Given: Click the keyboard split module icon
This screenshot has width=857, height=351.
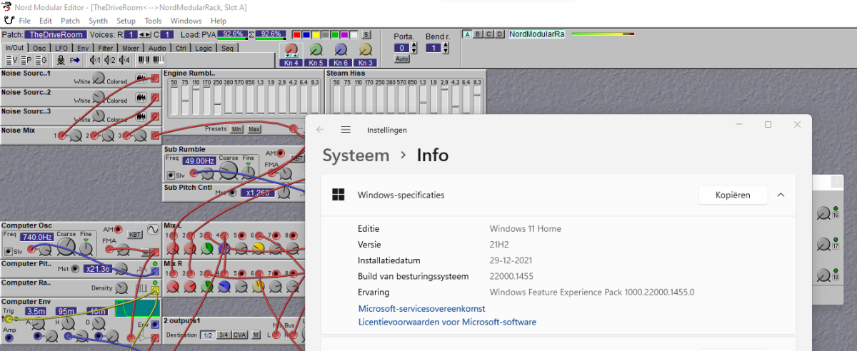Looking at the screenshot, I should (159, 60).
